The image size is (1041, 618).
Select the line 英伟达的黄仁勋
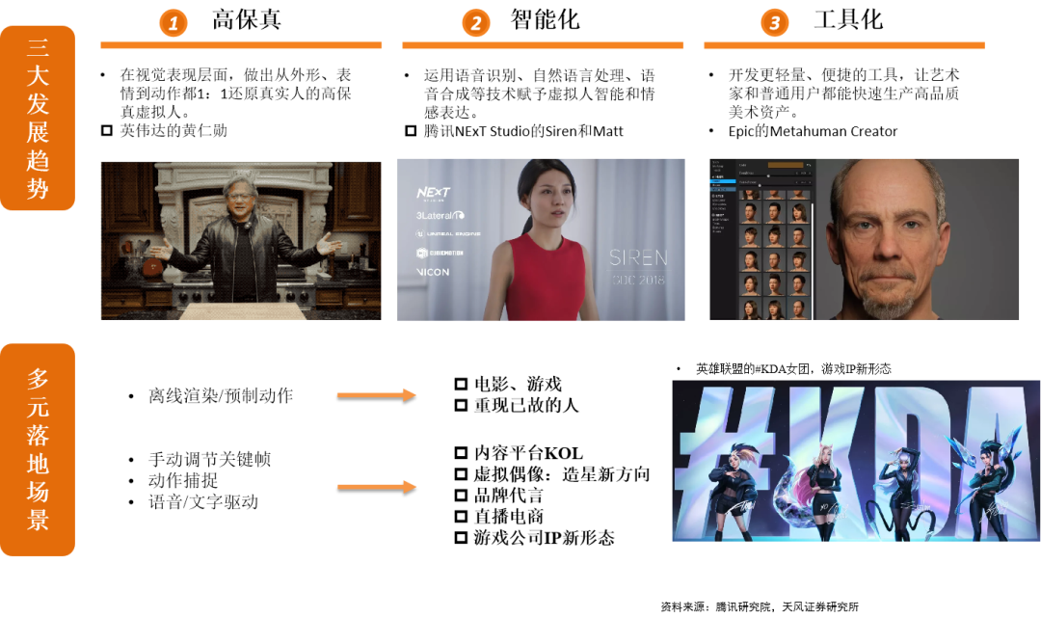[173, 131]
